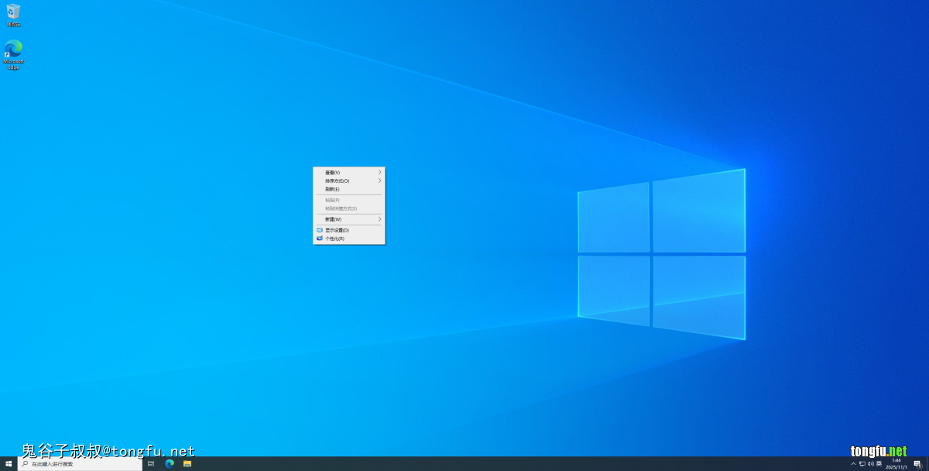Expand the 新建(W) submenu
This screenshot has height=471, width=929.
pos(348,219)
